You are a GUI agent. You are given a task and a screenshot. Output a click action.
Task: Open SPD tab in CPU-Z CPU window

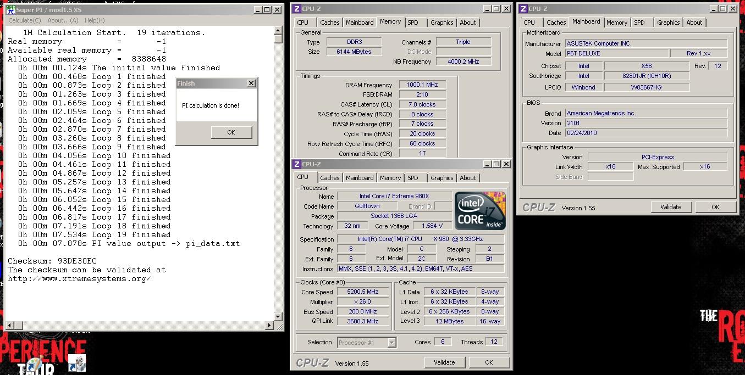click(x=413, y=178)
